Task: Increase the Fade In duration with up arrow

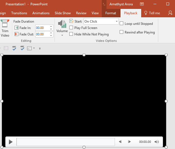Action: (51, 27)
